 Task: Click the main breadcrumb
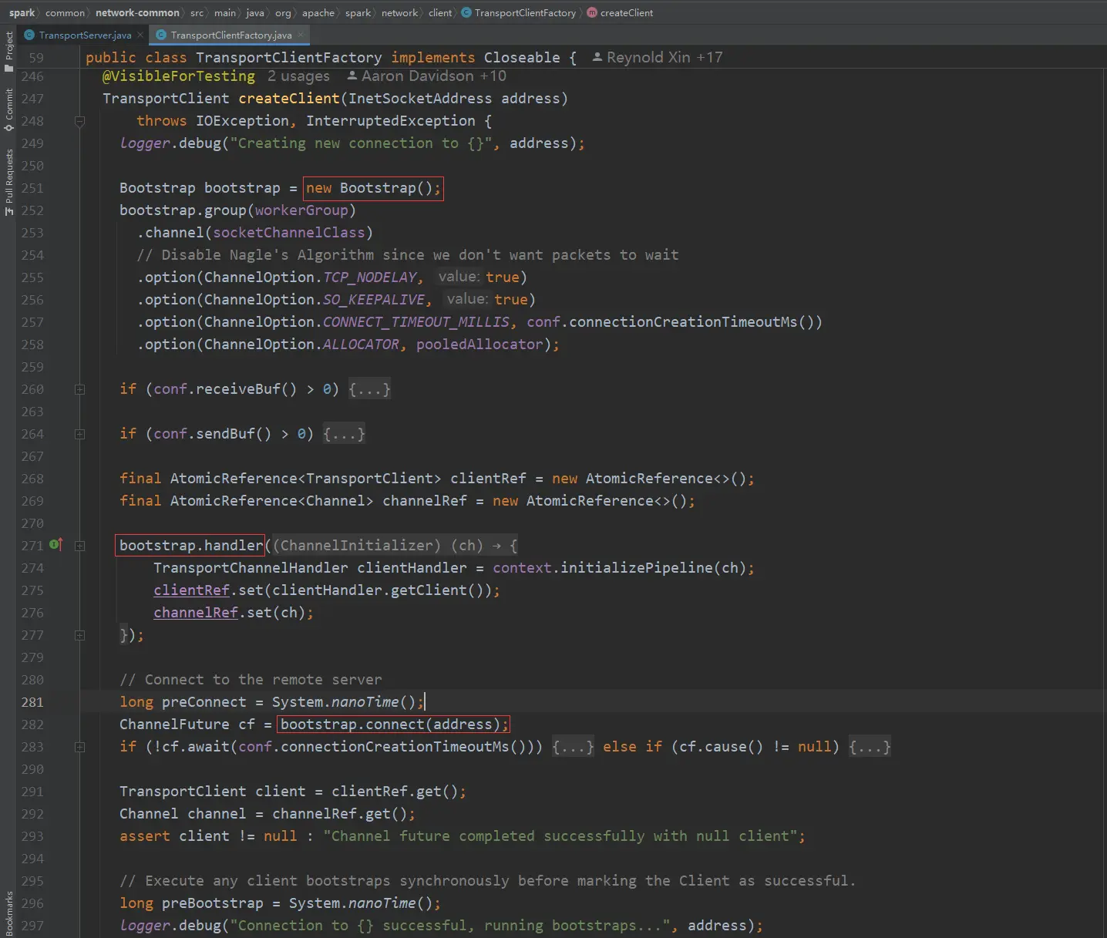225,12
